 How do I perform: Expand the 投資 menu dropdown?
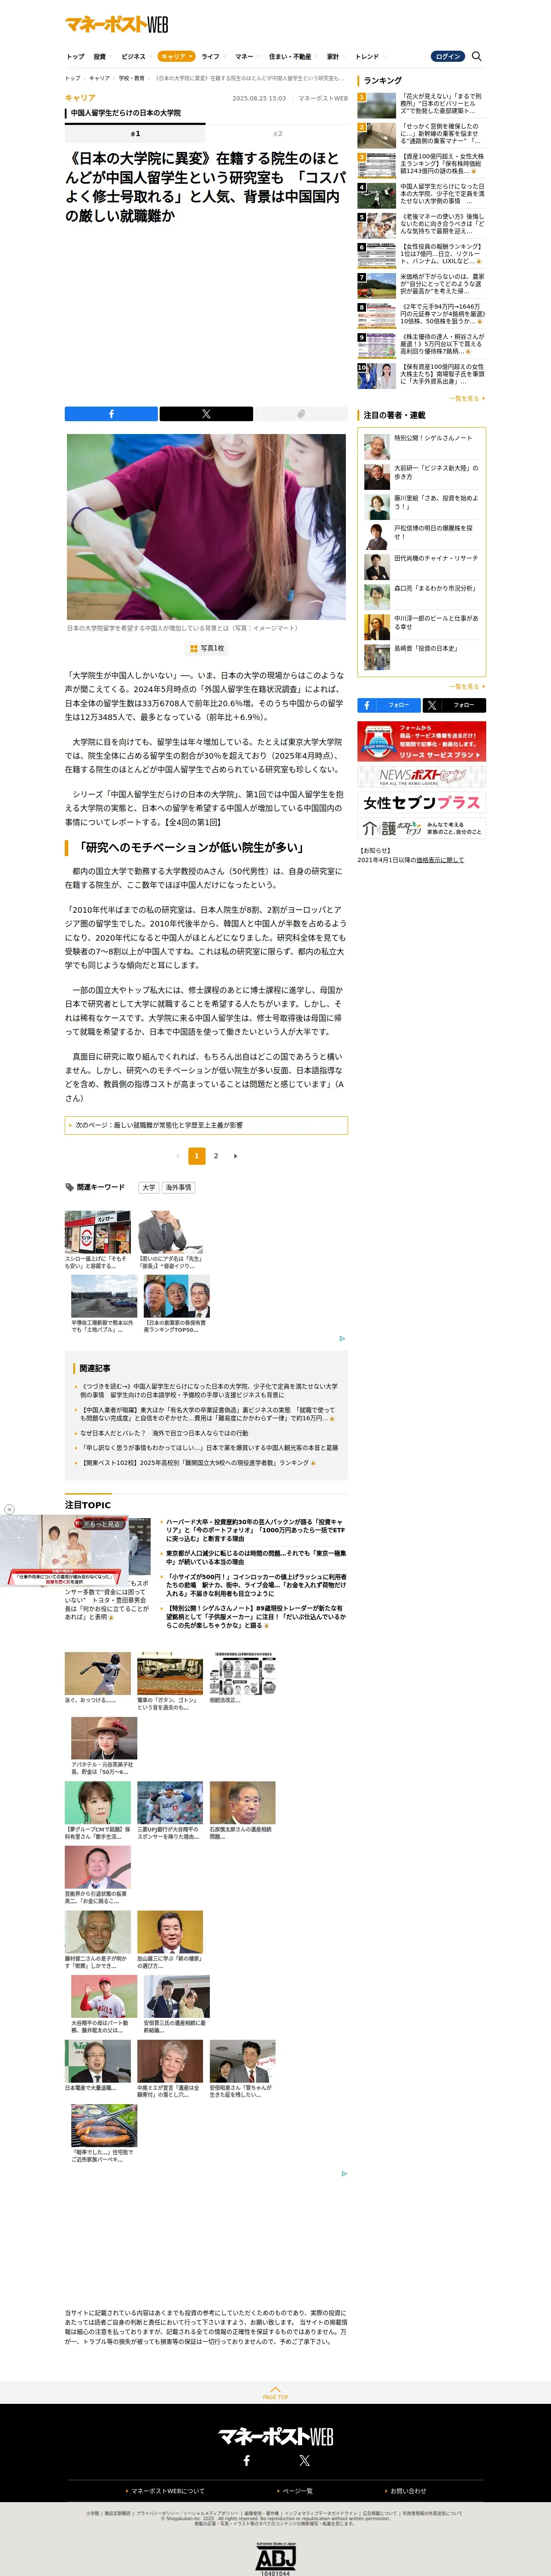[x=102, y=57]
